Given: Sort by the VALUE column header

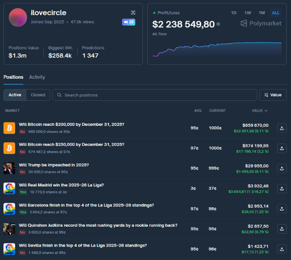Looking at the screenshot, I should pos(259,111).
